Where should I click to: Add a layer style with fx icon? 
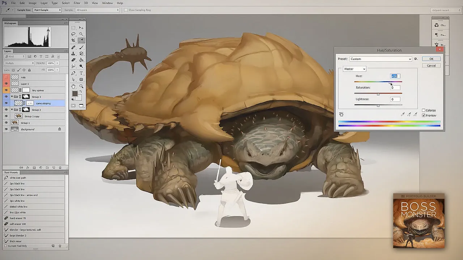tap(28, 168)
